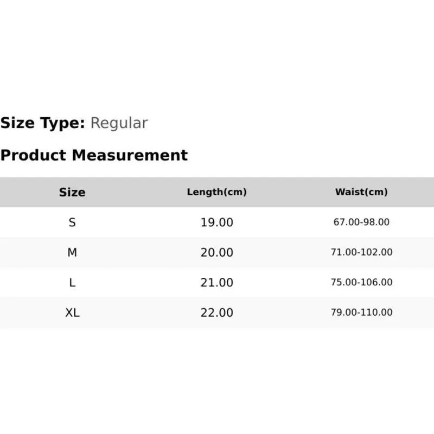Click the 71.00-102.00 waist value
The width and height of the screenshot is (434, 434).
[x=361, y=252]
